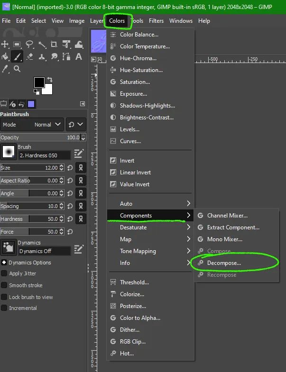Viewport: 286px width, 372px height.
Task: Click Decompose in the Components submenu
Action: point(224,263)
